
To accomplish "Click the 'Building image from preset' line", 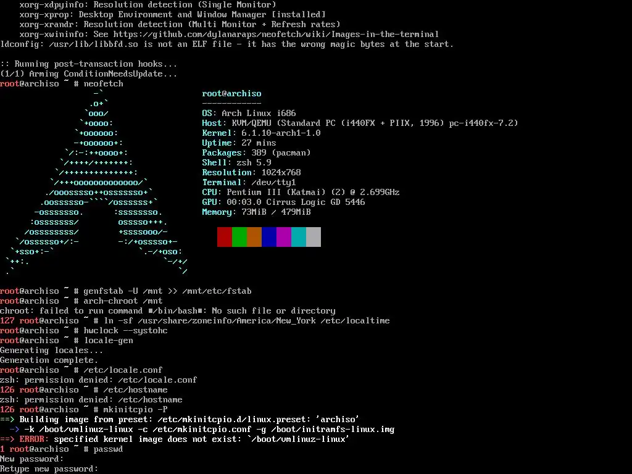I will point(180,419).
